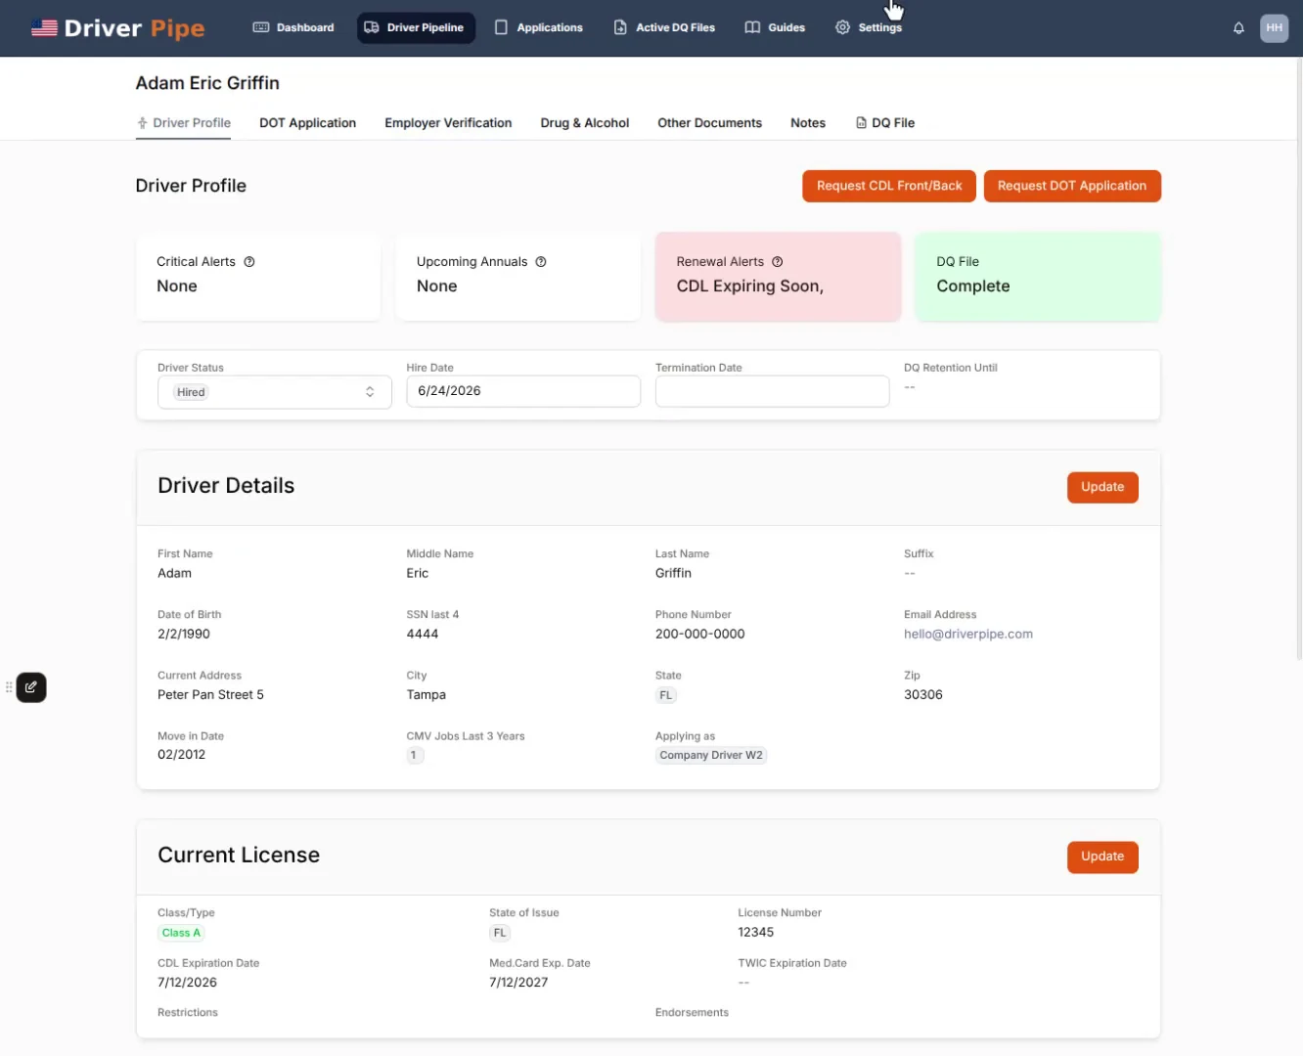This screenshot has width=1303, height=1056.
Task: Open the Driver Status dropdown
Action: [x=275, y=392]
